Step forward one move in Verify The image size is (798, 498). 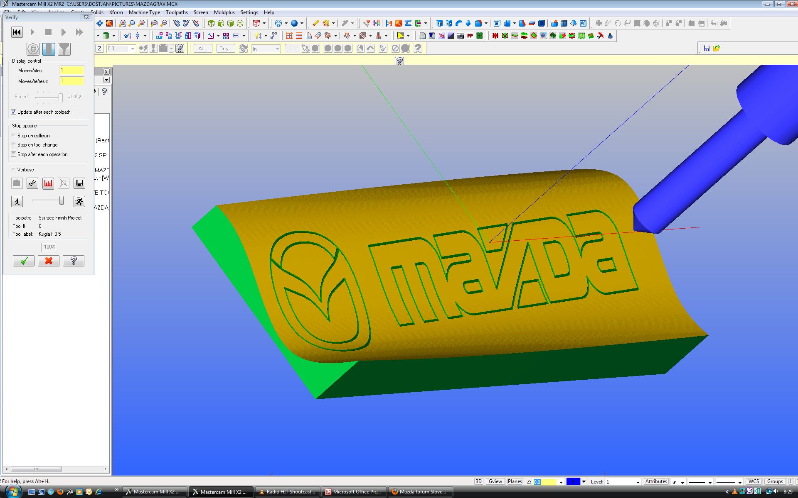(x=63, y=32)
